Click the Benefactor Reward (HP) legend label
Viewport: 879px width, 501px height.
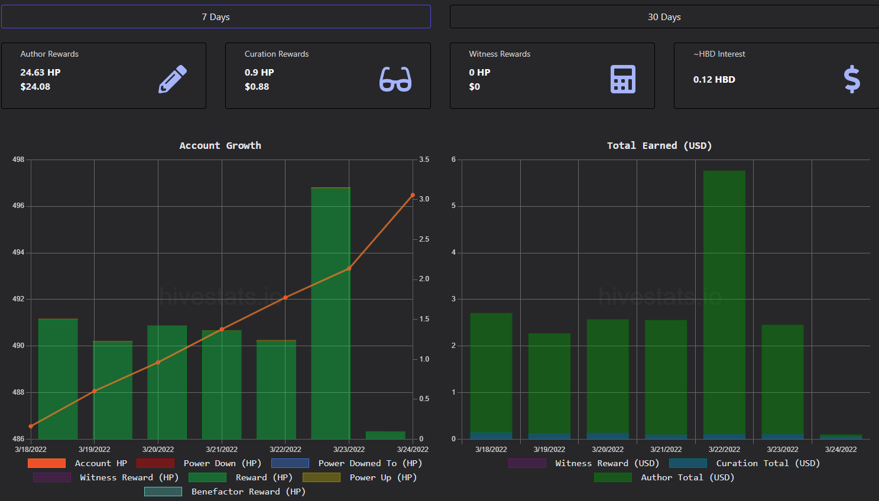[x=248, y=492]
